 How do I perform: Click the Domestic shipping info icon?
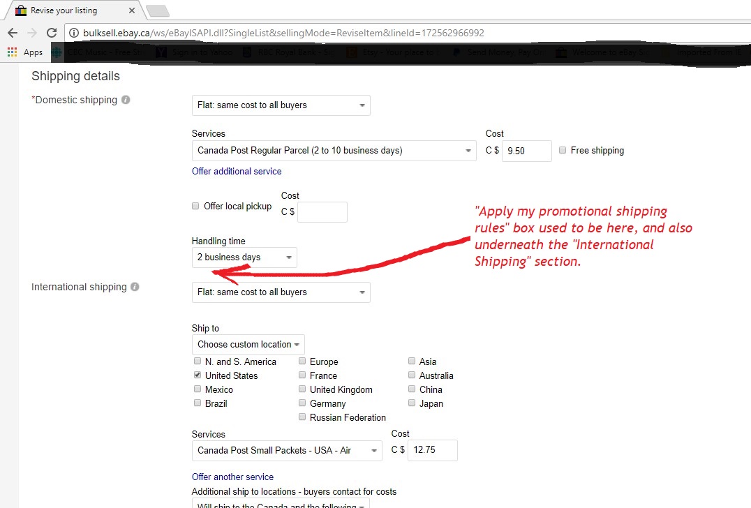(x=126, y=100)
